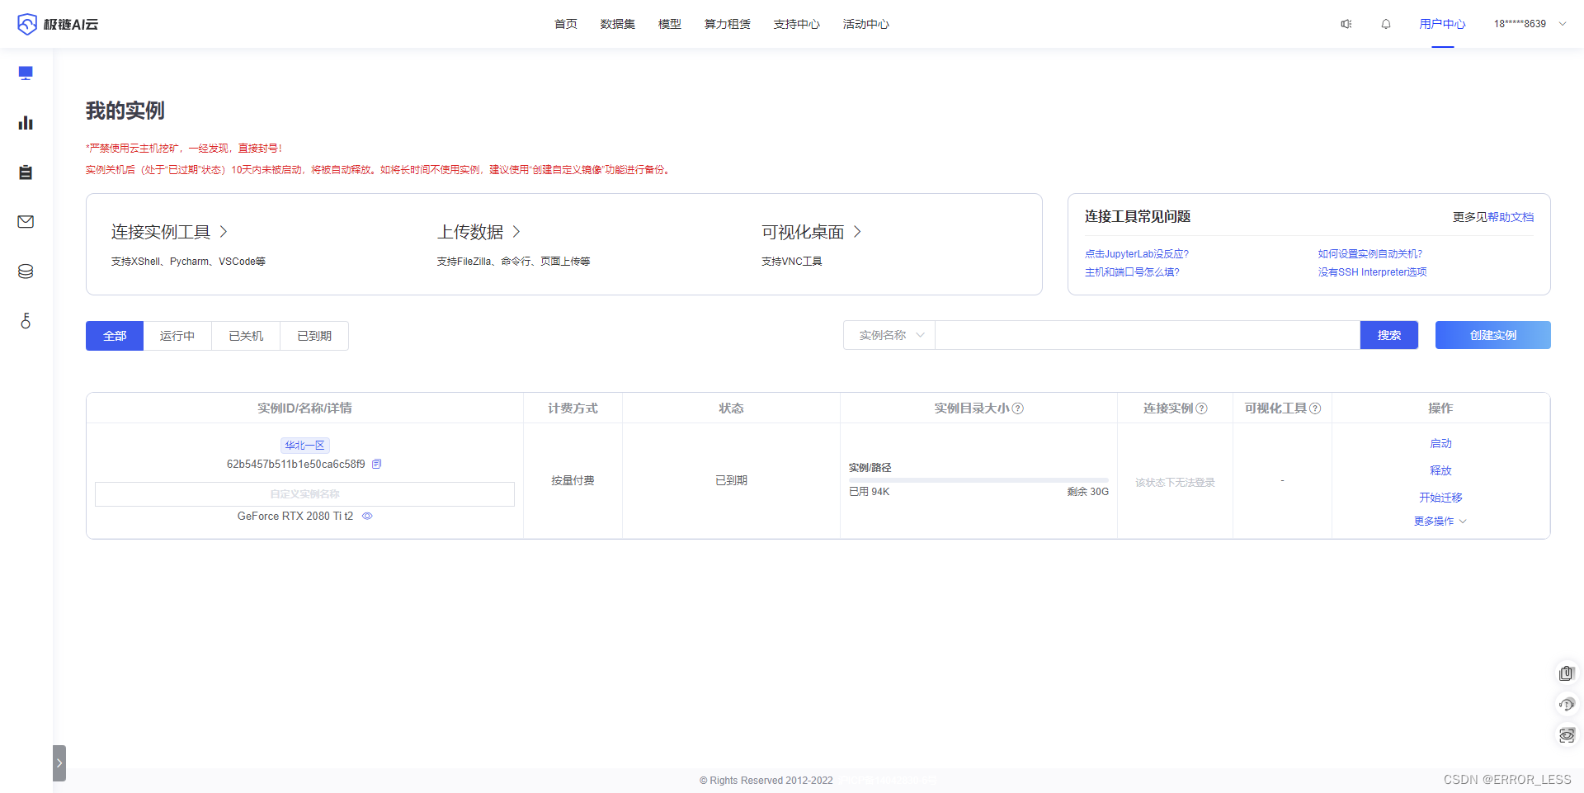
Task: Open FAQ 没有SSH Interpreter选项
Action: tap(1372, 272)
